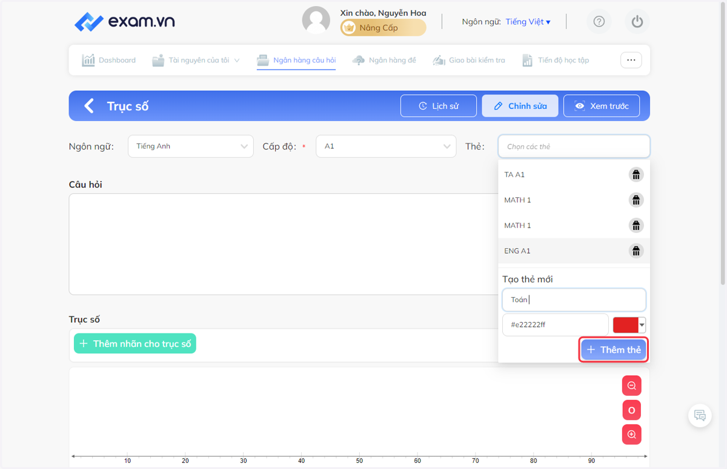Go to the Dashboard tab
The image size is (727, 469).
pyautogui.click(x=109, y=60)
